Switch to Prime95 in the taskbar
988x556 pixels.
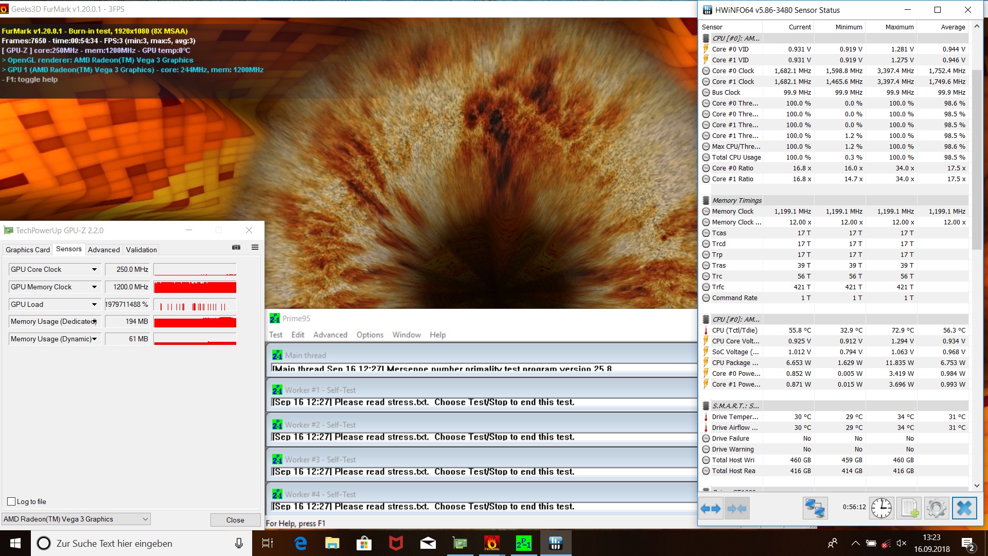[524, 543]
